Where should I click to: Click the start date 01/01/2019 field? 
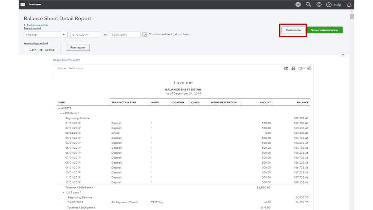click(86, 35)
